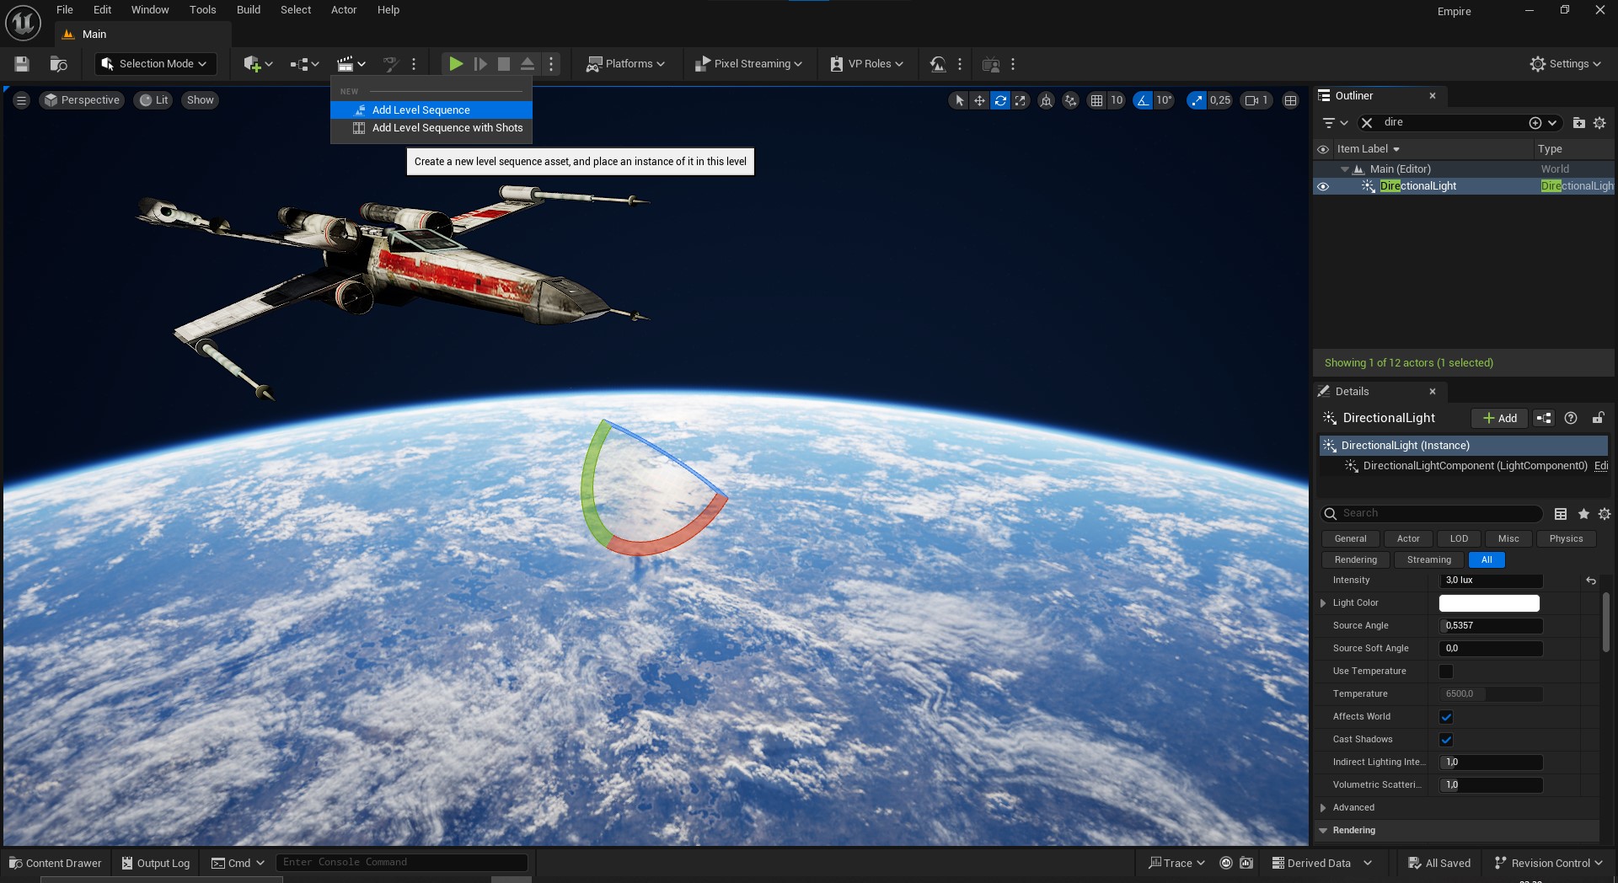Open the viewport layout grid icon
This screenshot has width=1618, height=883.
(x=1290, y=100)
